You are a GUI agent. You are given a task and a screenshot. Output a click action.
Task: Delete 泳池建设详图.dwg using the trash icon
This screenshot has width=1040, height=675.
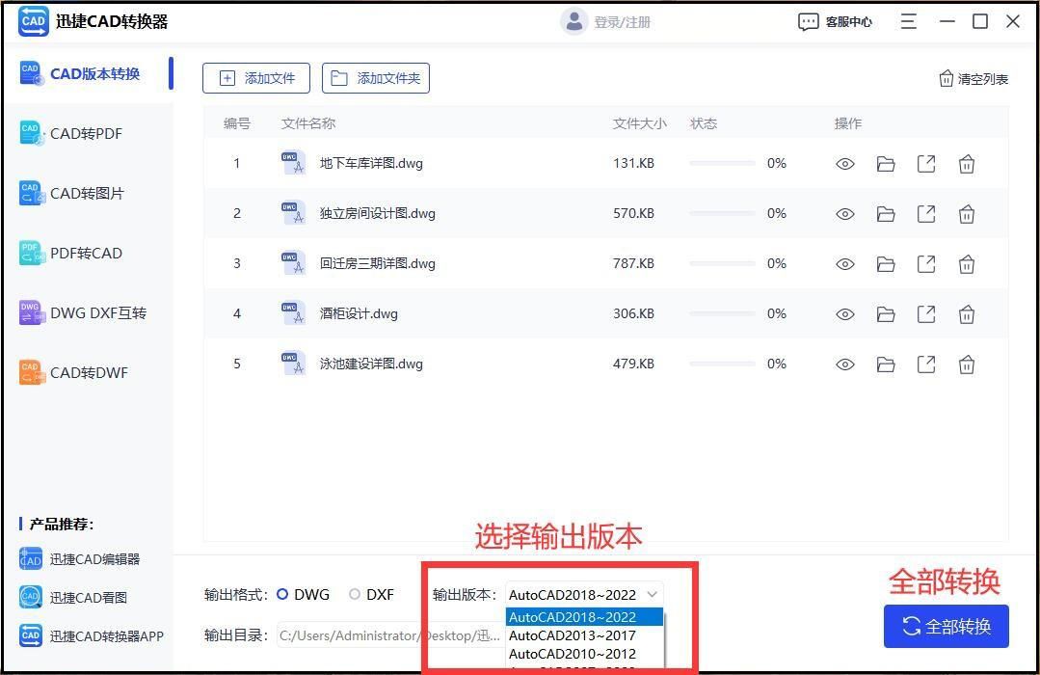pos(967,364)
